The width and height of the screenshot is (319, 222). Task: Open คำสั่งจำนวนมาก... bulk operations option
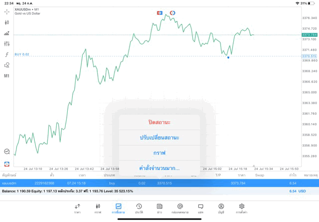click(x=159, y=168)
